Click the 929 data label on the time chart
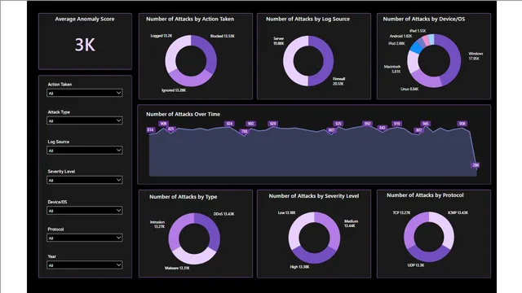This screenshot has width=522, height=293. click(273, 124)
